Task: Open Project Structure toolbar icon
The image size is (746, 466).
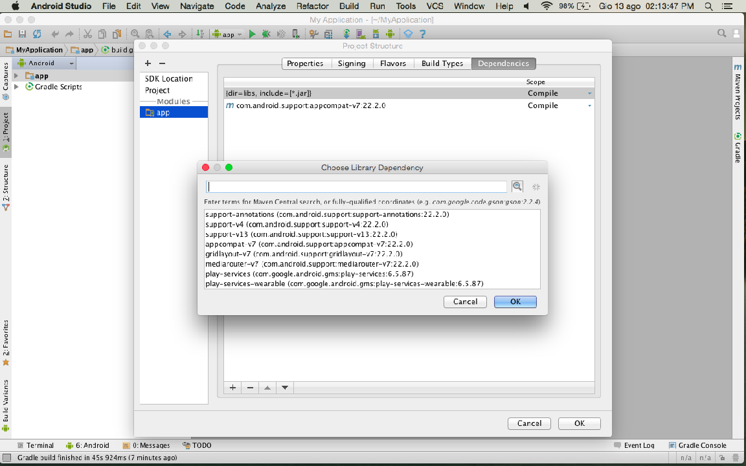Action: [x=328, y=34]
